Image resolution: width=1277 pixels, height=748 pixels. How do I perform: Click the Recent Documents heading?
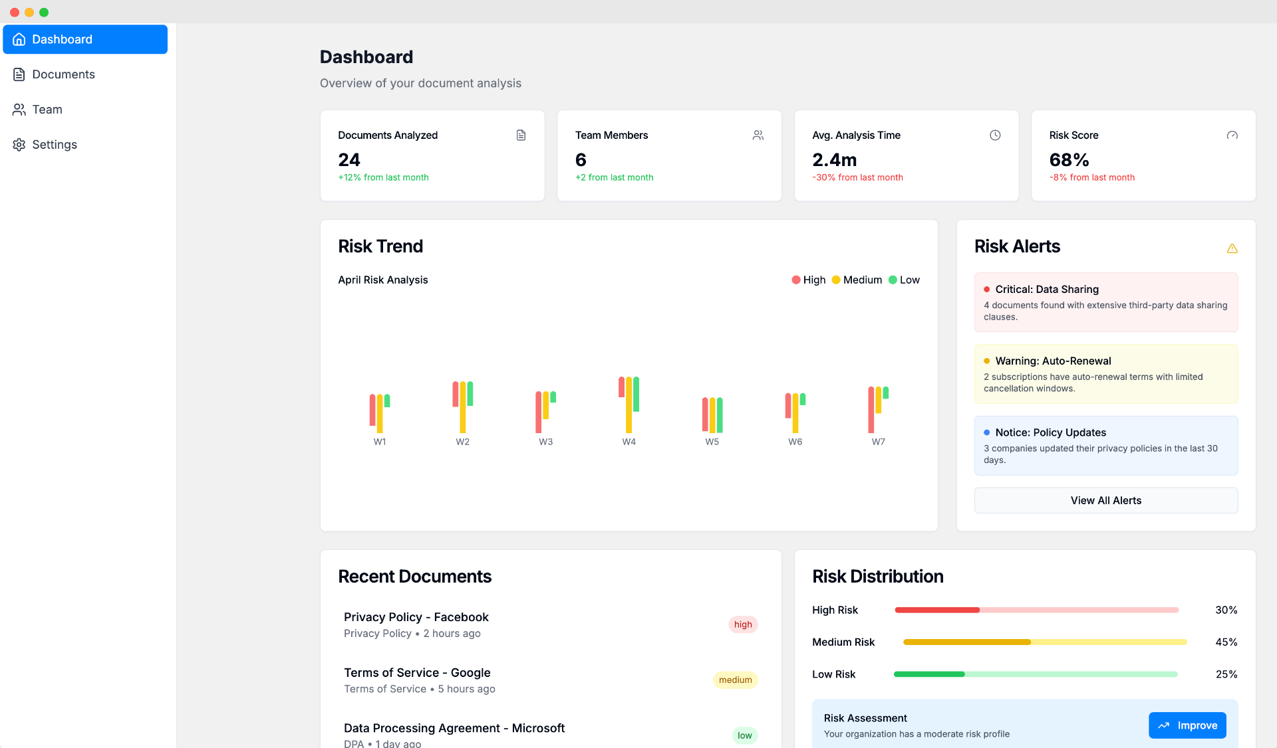[x=415, y=577]
